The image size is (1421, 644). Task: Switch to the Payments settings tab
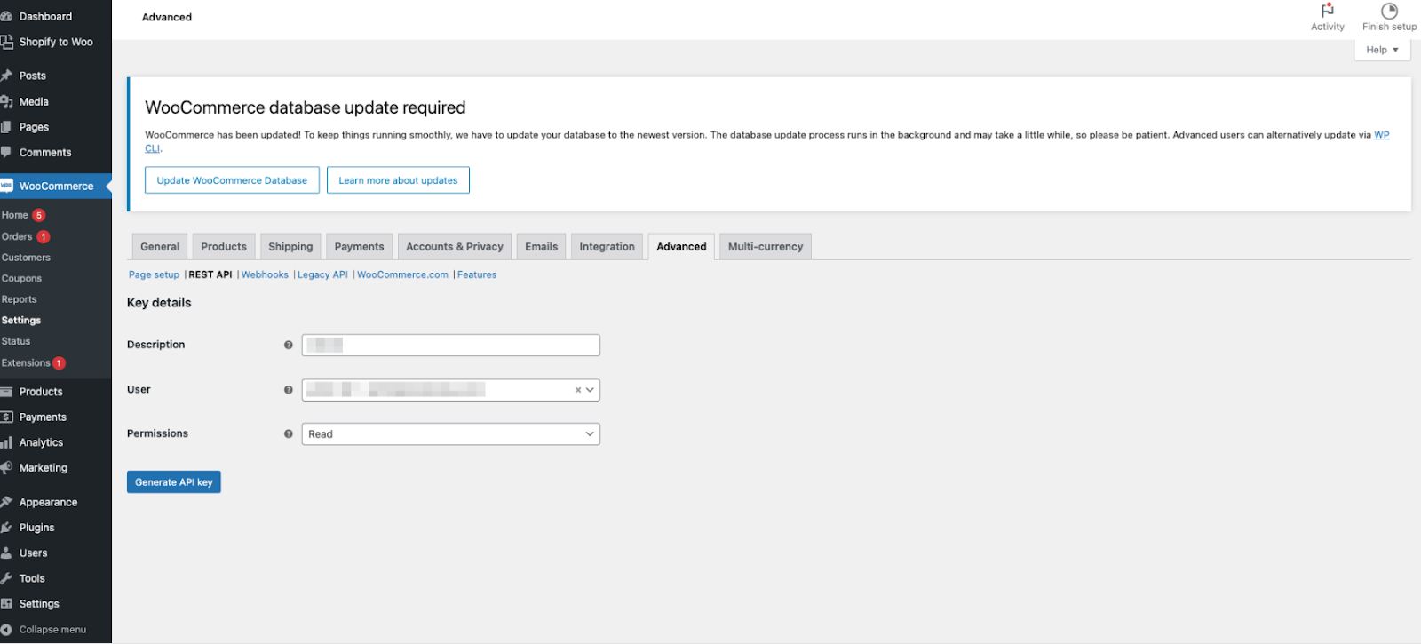tap(359, 247)
